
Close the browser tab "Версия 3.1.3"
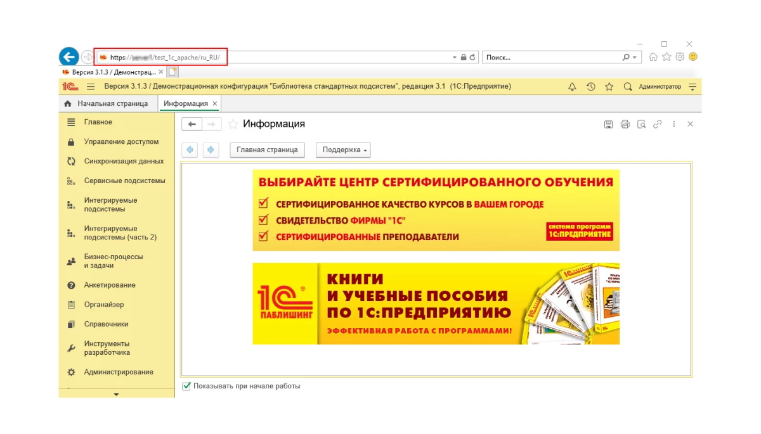point(161,72)
